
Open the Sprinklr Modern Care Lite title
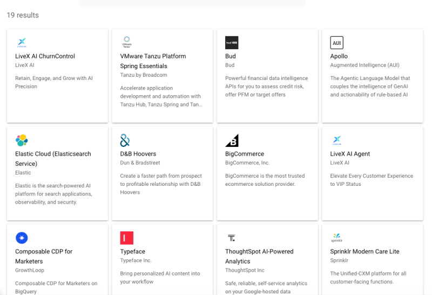click(x=364, y=252)
